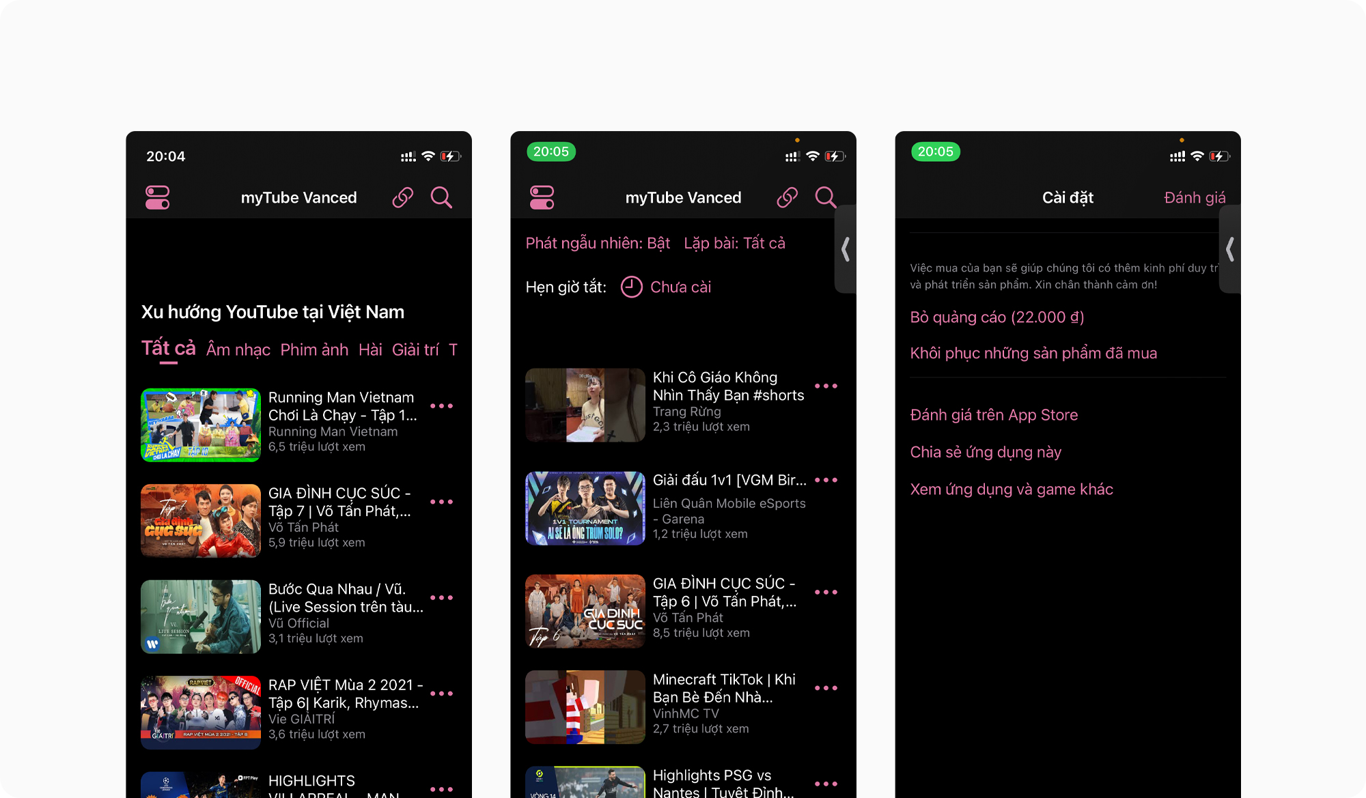Tap channel name 'Vũ Official'
Viewport: 1366px width, 798px height.
(x=298, y=623)
